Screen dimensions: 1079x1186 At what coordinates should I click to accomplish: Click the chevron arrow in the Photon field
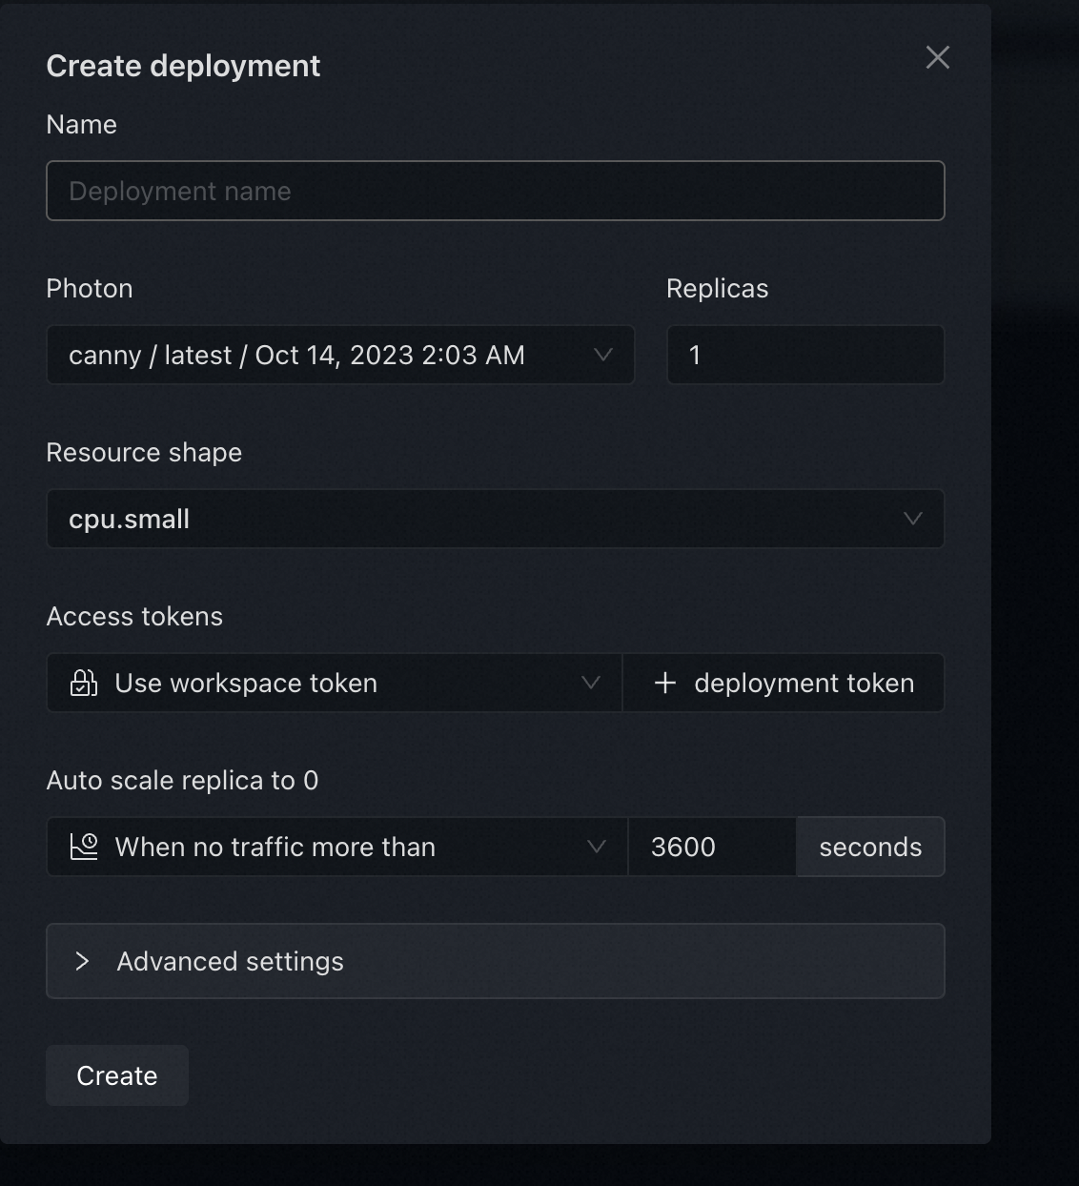[603, 355]
